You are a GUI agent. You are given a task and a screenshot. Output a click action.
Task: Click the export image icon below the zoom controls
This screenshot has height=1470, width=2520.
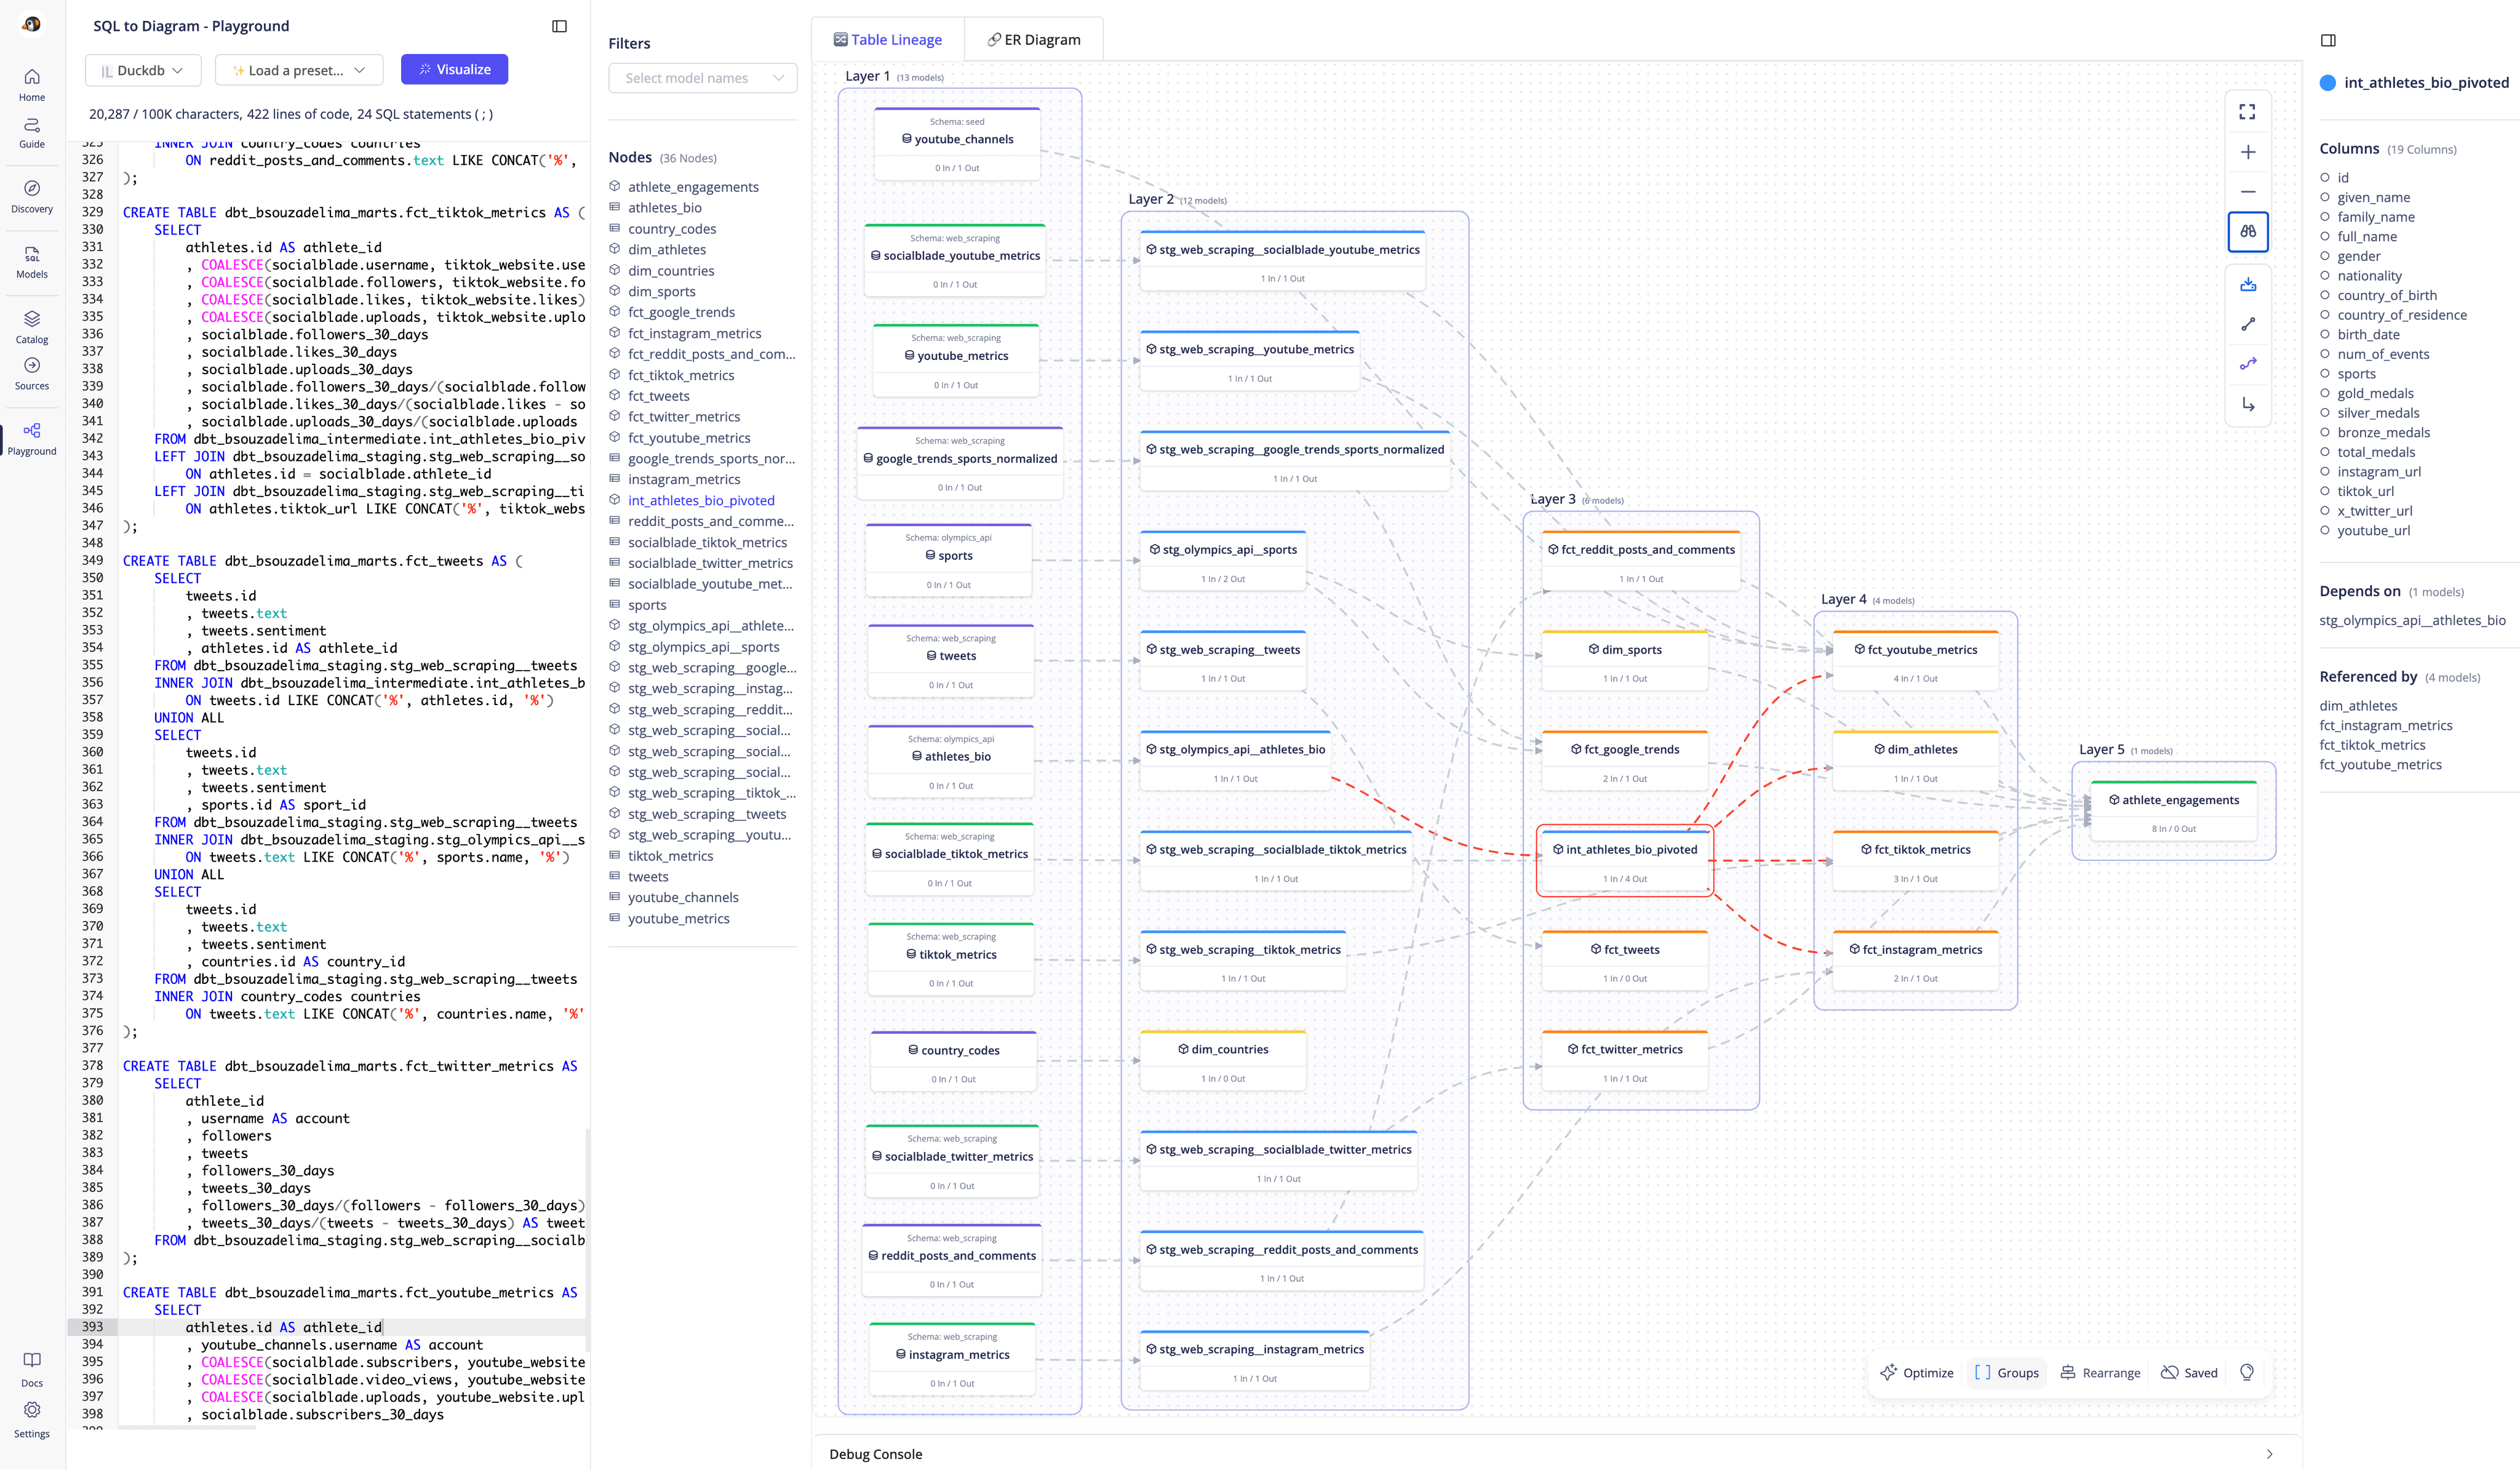click(2247, 283)
